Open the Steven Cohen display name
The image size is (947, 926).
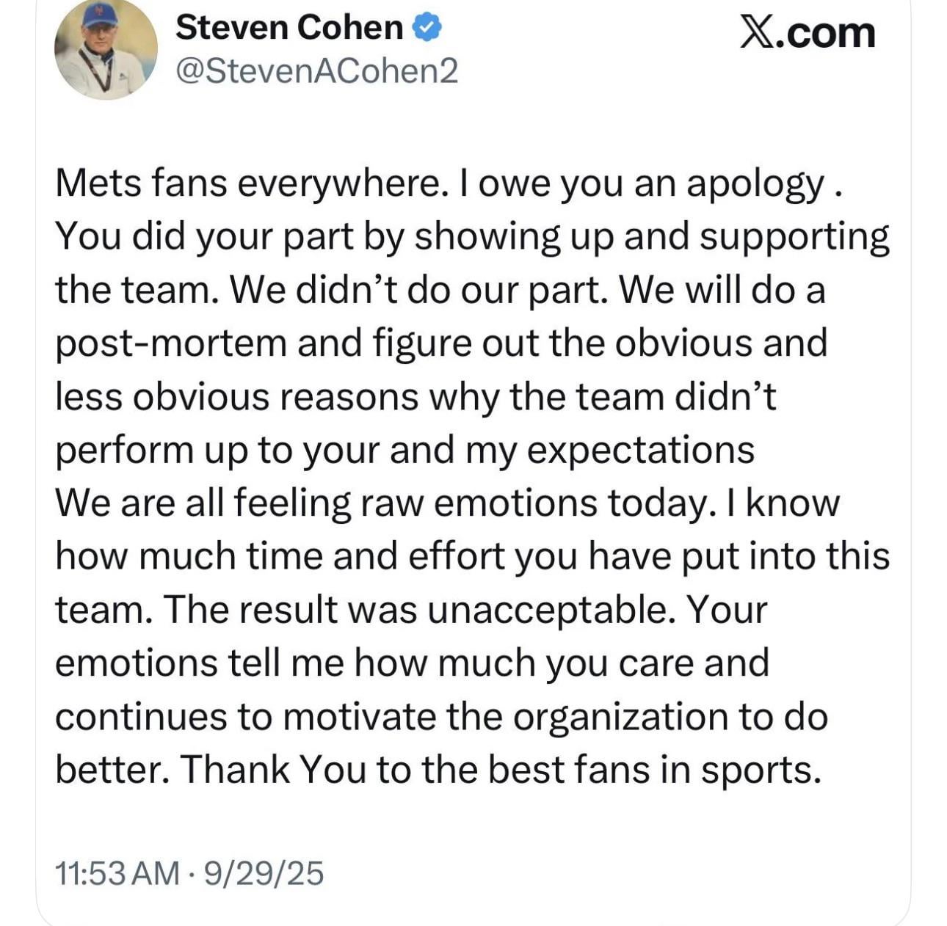pyautogui.click(x=289, y=28)
